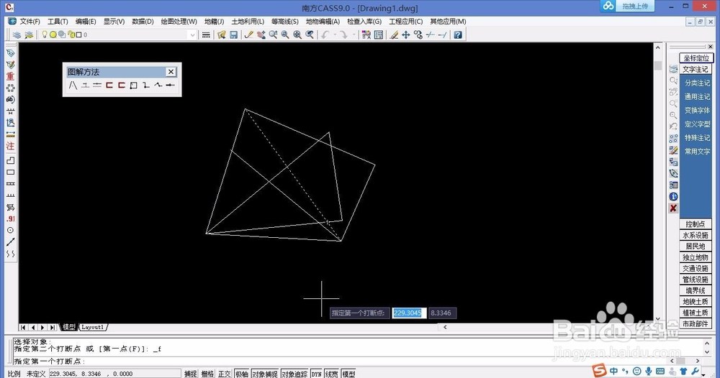Click the save (floppy disk) icon

click(x=234, y=34)
